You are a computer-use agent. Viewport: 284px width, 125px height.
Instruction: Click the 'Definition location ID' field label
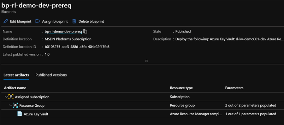point(19,47)
